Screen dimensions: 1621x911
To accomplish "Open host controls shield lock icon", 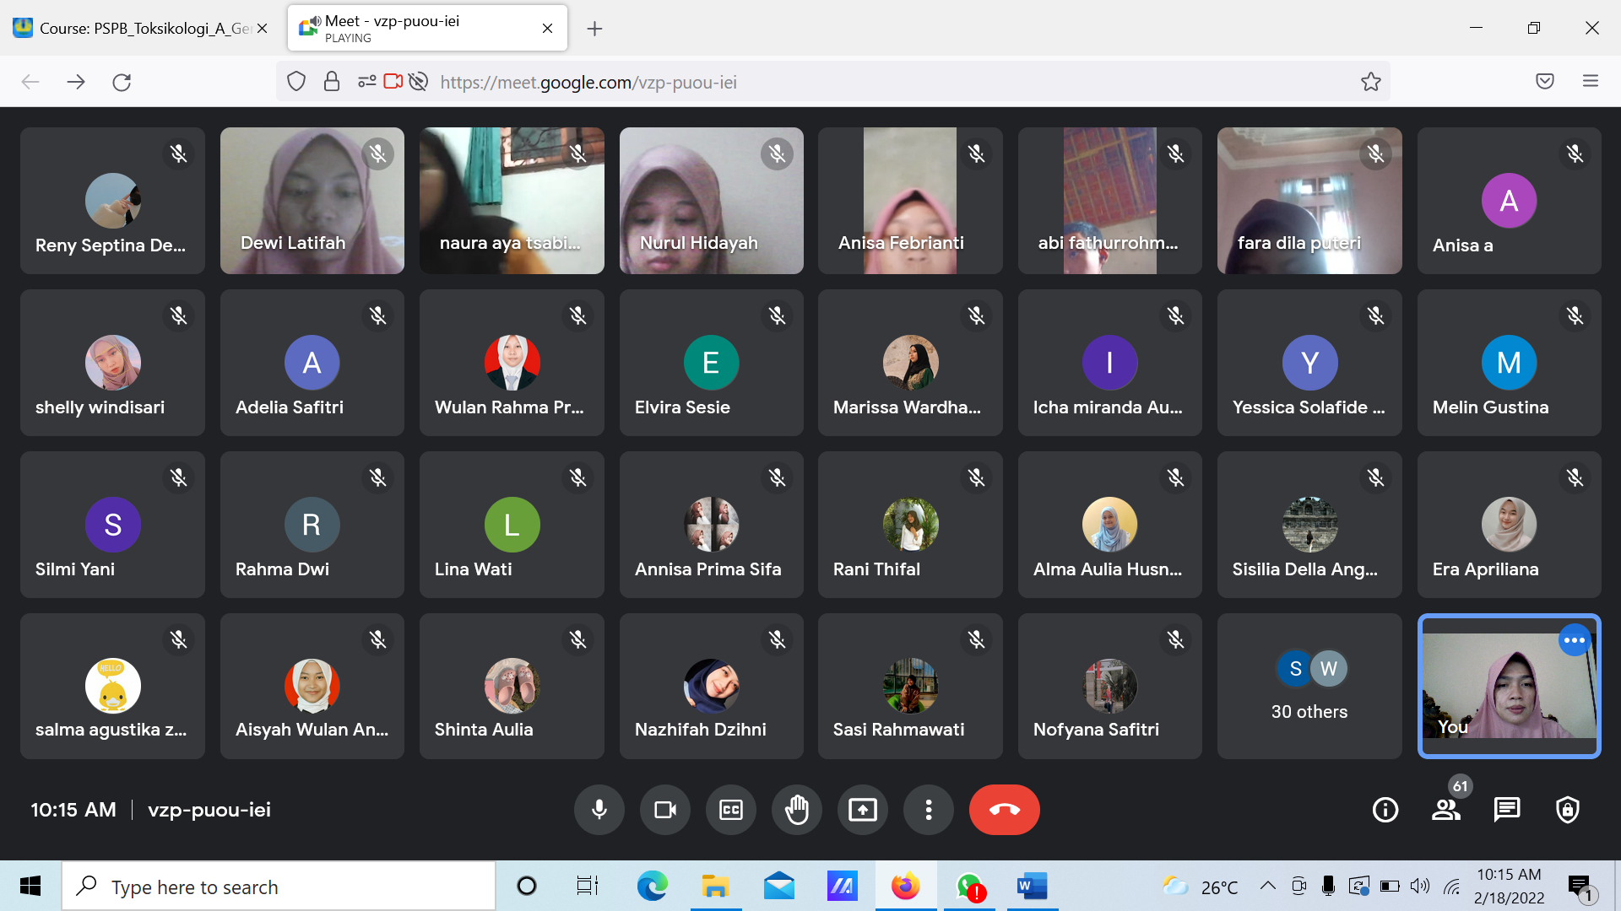I will (1568, 810).
